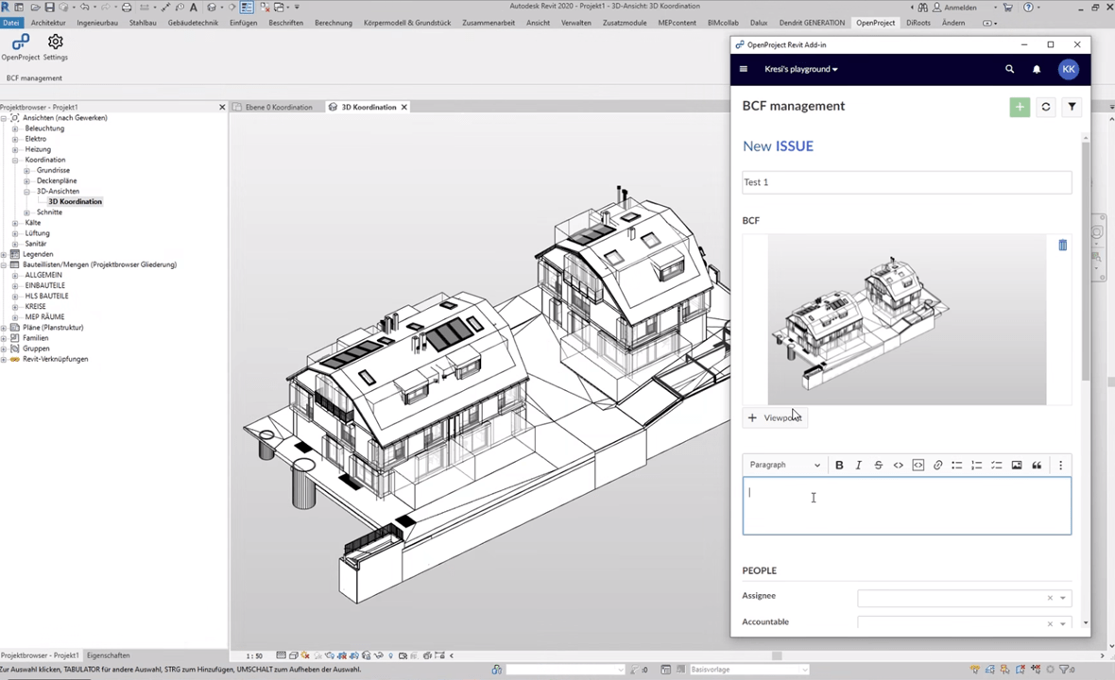This screenshot has height=680, width=1115.
Task: Refresh the BCF management list
Action: [1045, 107]
